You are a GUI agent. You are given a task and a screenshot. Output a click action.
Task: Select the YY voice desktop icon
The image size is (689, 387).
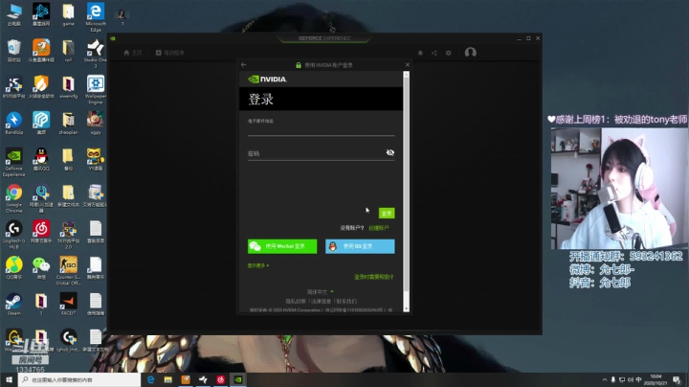(96, 159)
